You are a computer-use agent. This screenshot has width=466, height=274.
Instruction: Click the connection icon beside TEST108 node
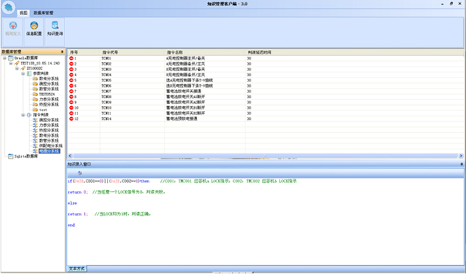[x=17, y=63]
